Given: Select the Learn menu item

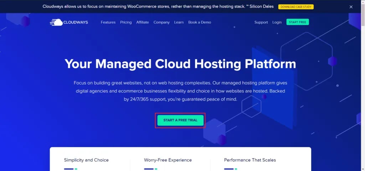Looking at the screenshot, I should click(x=179, y=22).
